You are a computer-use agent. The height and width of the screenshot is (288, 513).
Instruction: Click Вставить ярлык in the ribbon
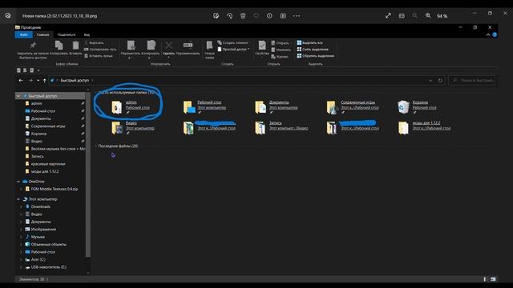point(99,56)
